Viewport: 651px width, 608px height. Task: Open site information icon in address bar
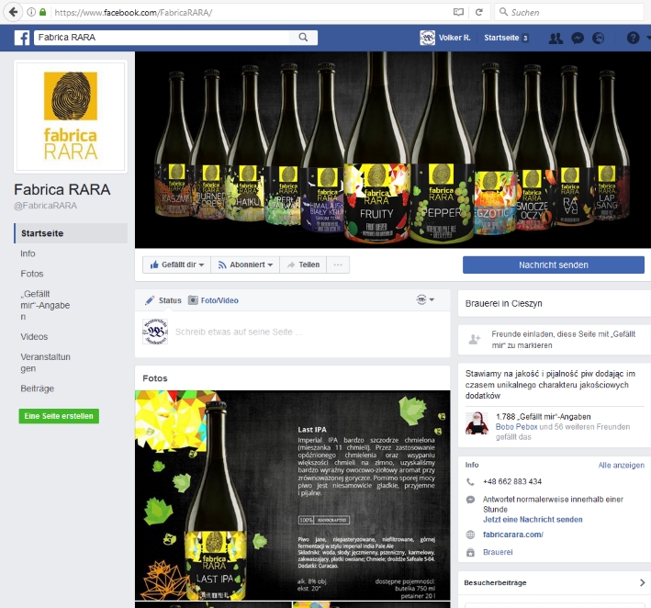click(x=31, y=12)
